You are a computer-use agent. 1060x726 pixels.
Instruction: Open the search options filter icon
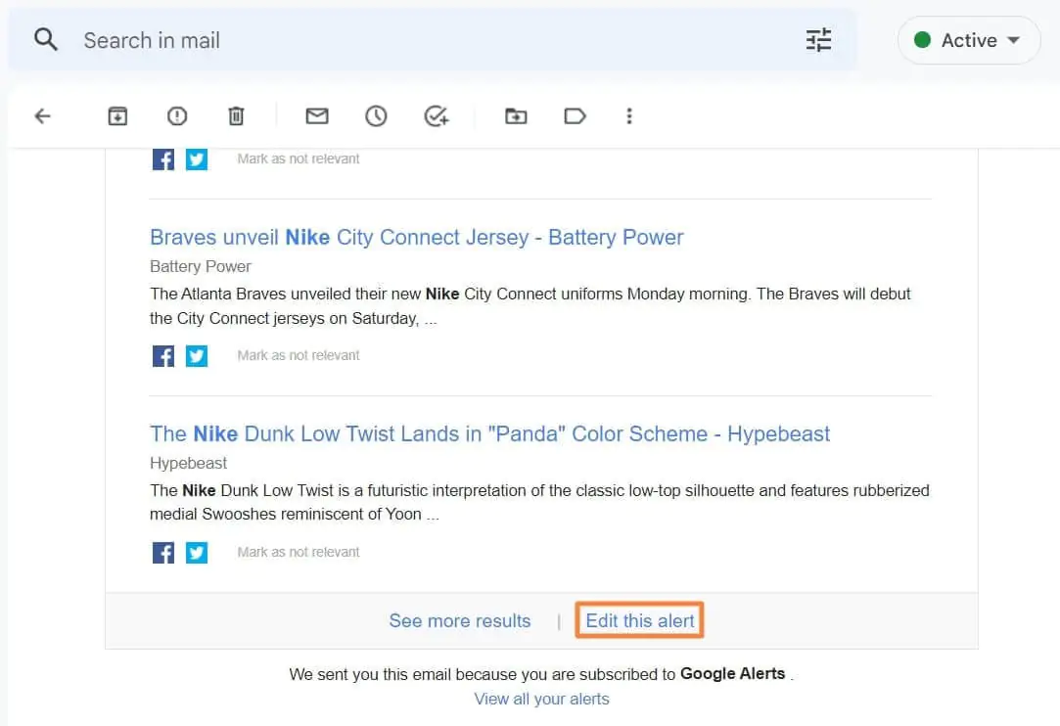pos(818,40)
